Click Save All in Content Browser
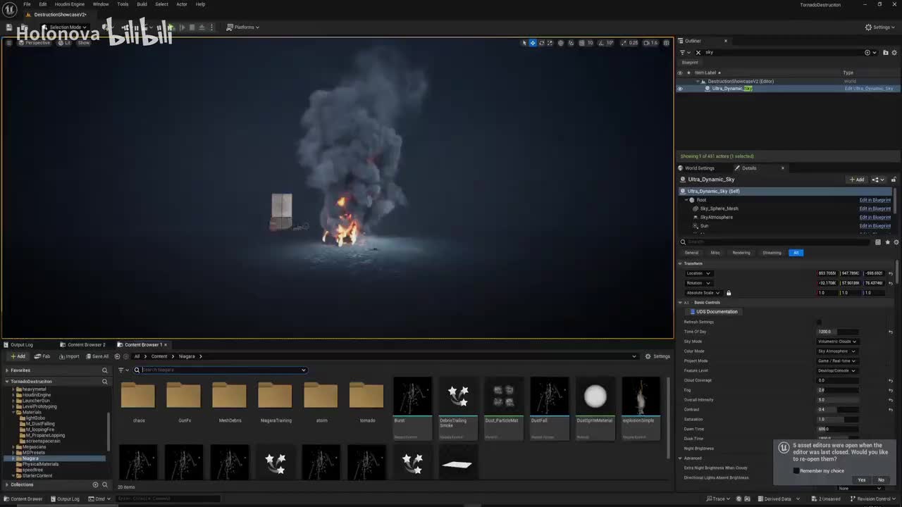The height and width of the screenshot is (507, 902). point(97,356)
